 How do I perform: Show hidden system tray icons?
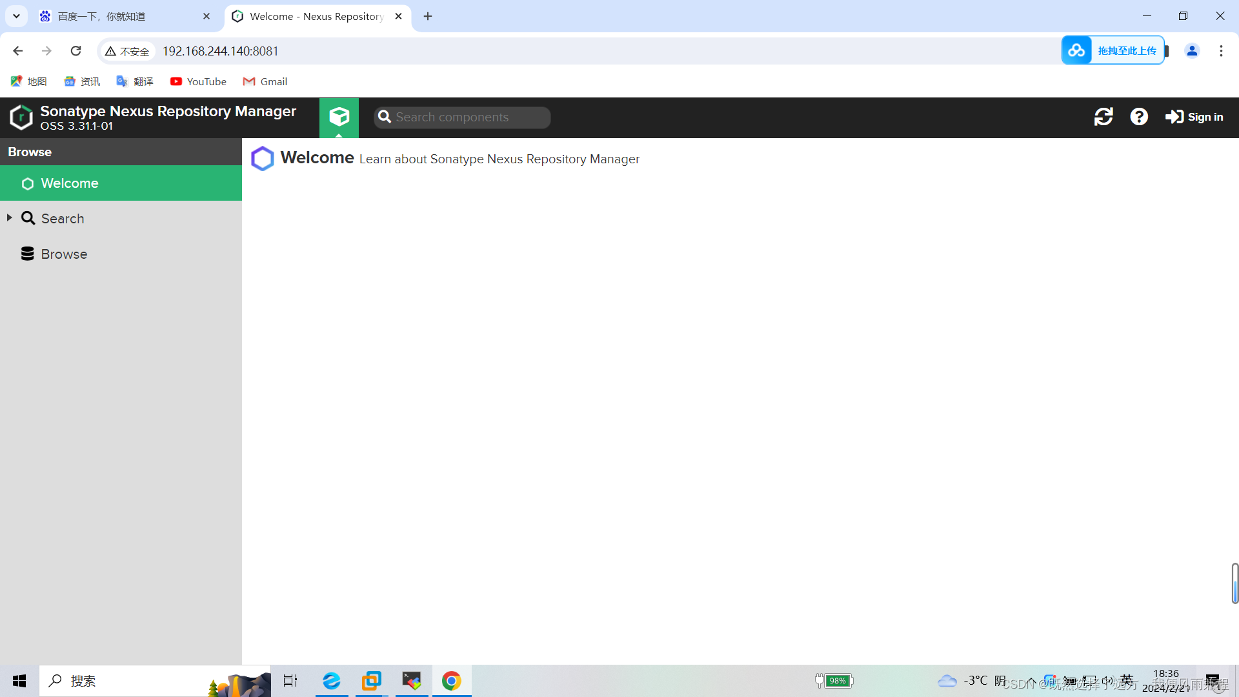[x=1032, y=681]
